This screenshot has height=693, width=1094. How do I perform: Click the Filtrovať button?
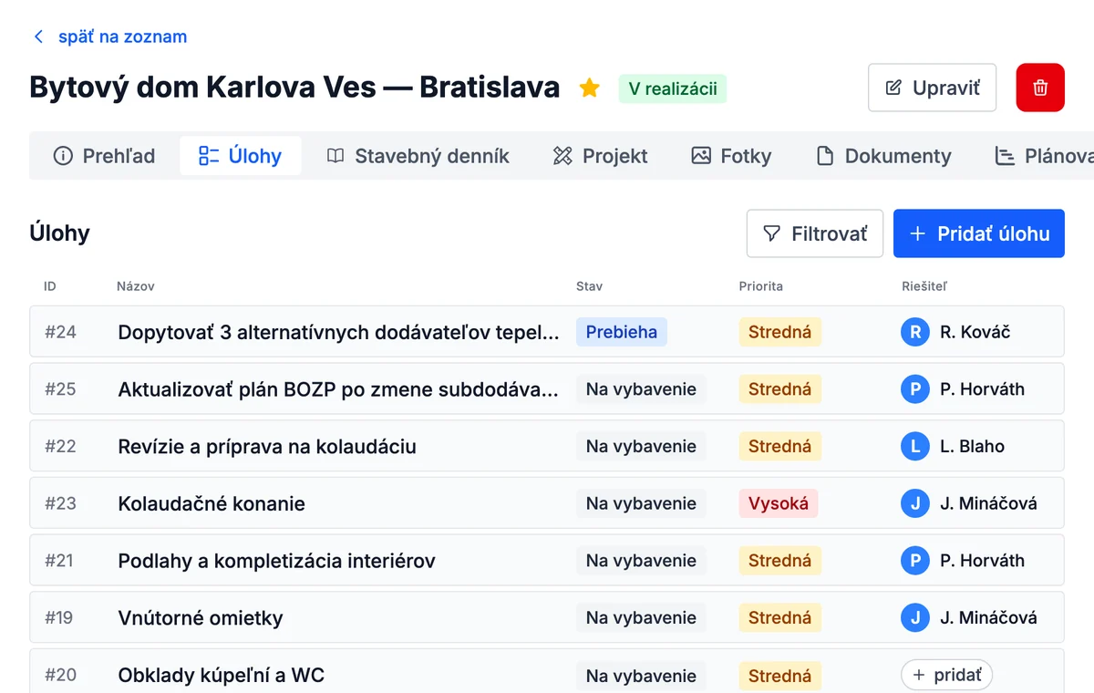pyautogui.click(x=815, y=233)
